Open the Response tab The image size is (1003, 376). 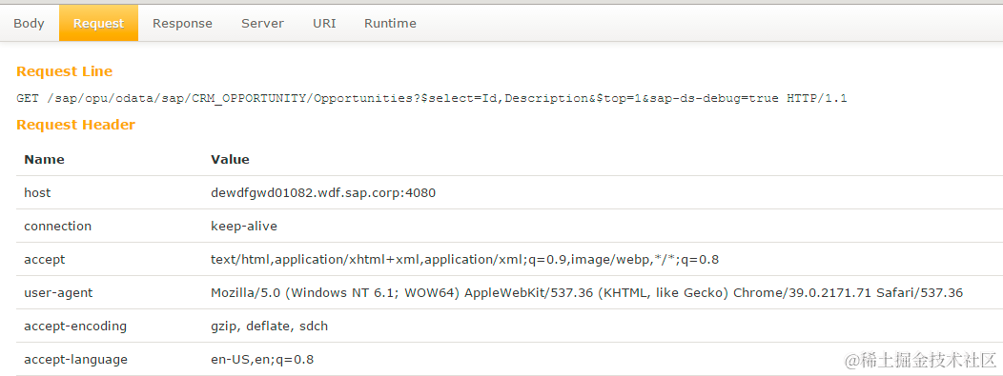coord(182,24)
